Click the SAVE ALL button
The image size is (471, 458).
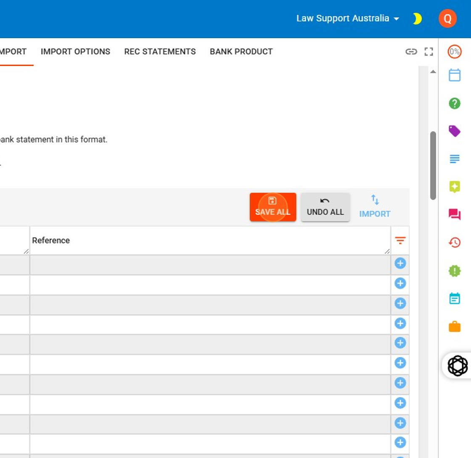click(273, 207)
